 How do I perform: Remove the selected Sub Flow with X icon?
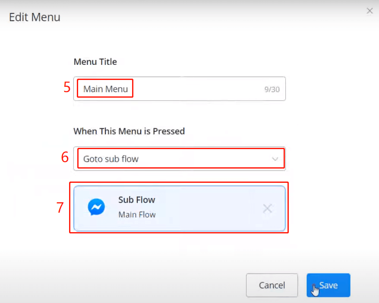tap(267, 209)
